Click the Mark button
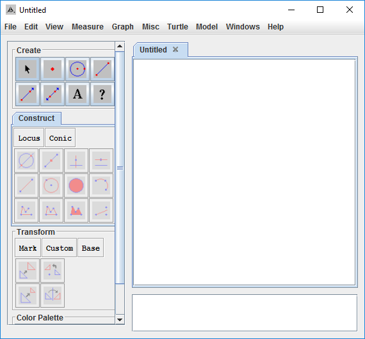The height and width of the screenshot is (339, 365). (28, 248)
